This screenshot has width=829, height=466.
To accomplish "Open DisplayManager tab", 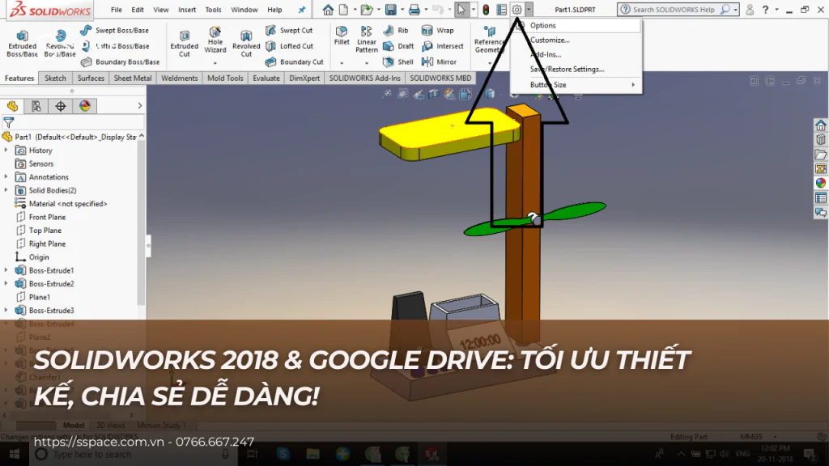I will tap(84, 106).
